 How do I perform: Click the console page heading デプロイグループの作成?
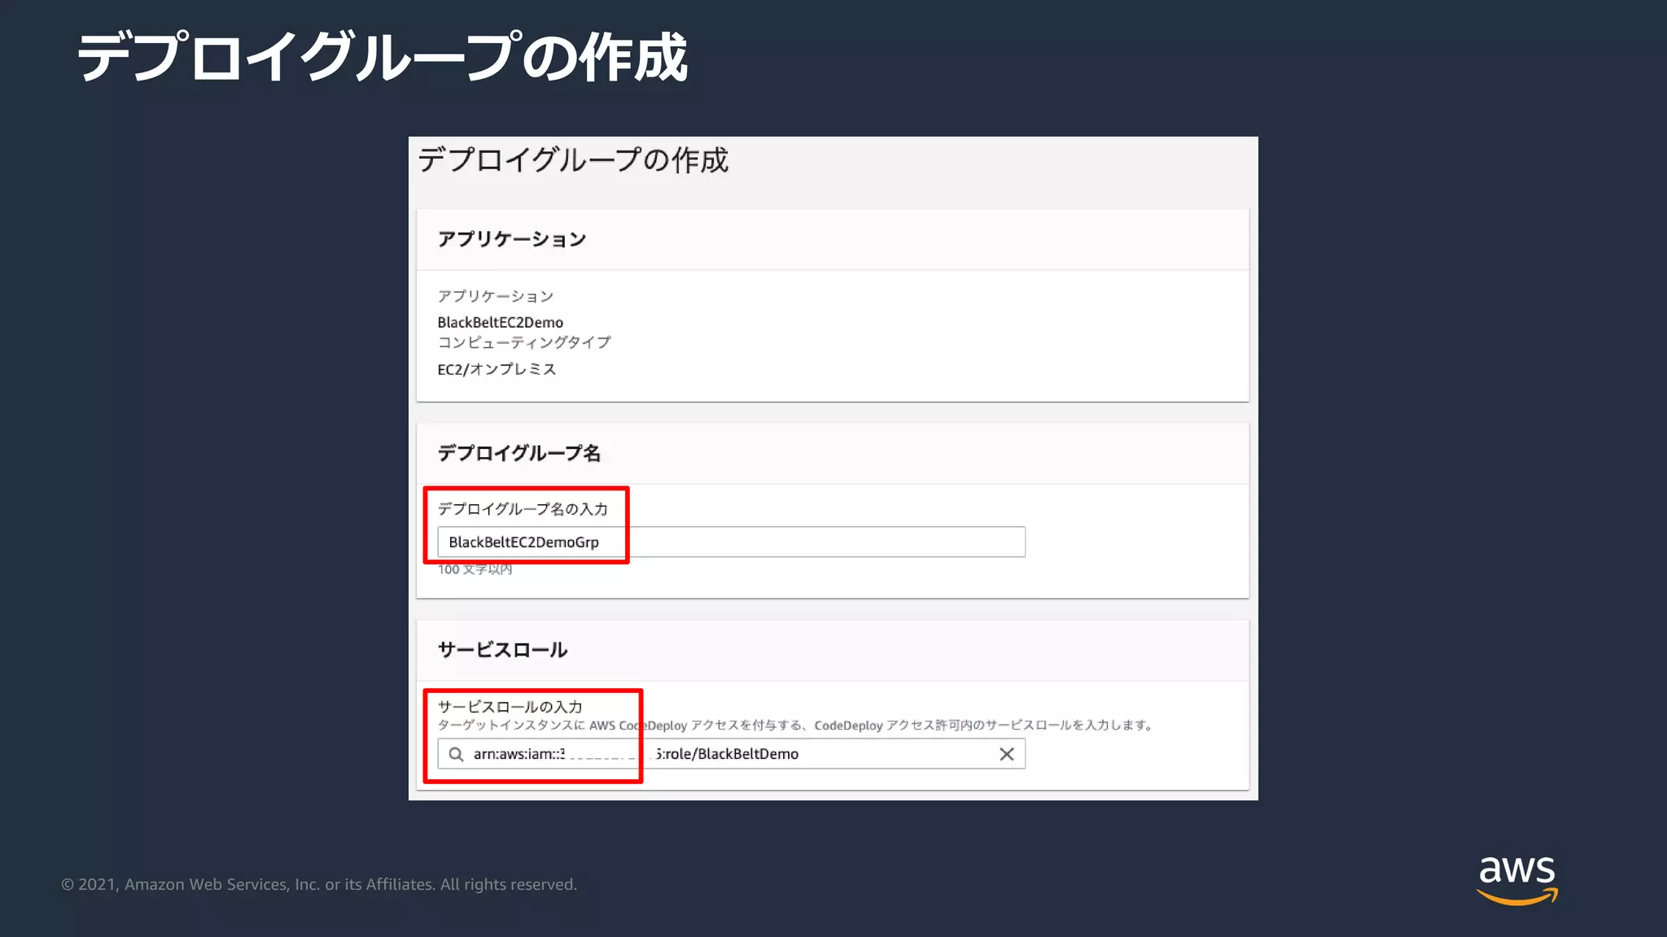pyautogui.click(x=573, y=160)
